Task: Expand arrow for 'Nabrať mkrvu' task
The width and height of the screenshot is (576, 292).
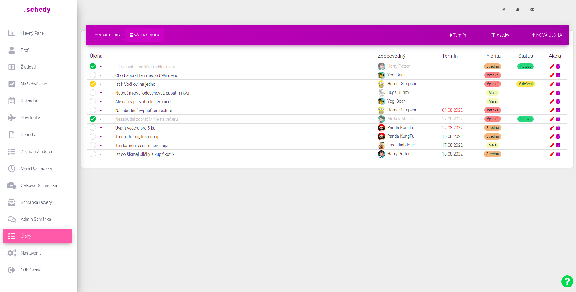Action: coord(101,93)
